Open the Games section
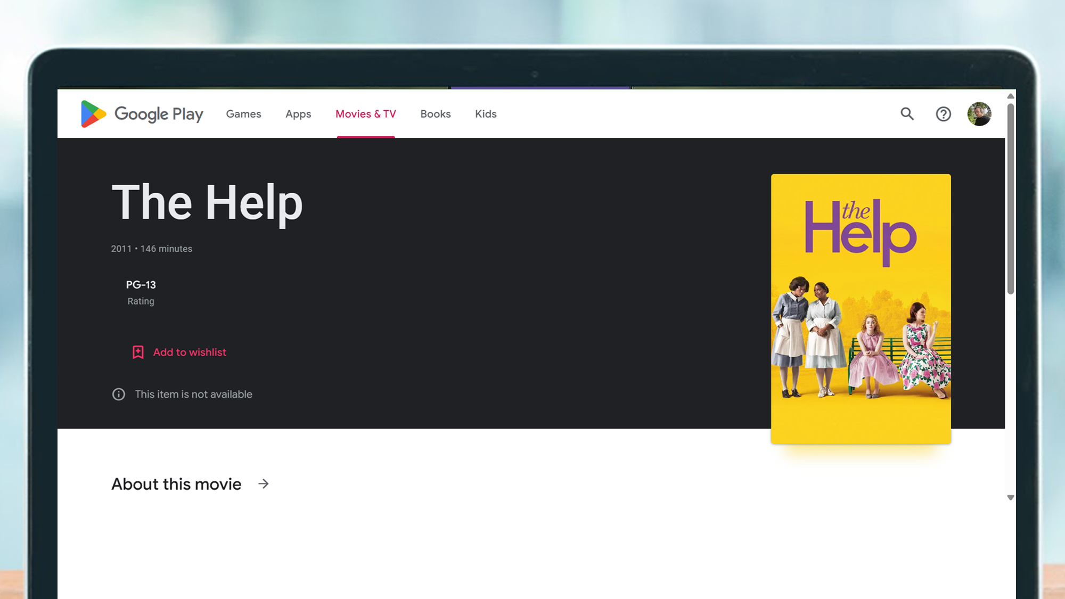This screenshot has height=599, width=1065. pos(243,114)
